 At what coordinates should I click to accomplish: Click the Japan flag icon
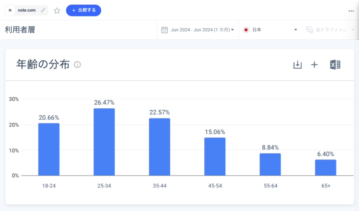(246, 30)
